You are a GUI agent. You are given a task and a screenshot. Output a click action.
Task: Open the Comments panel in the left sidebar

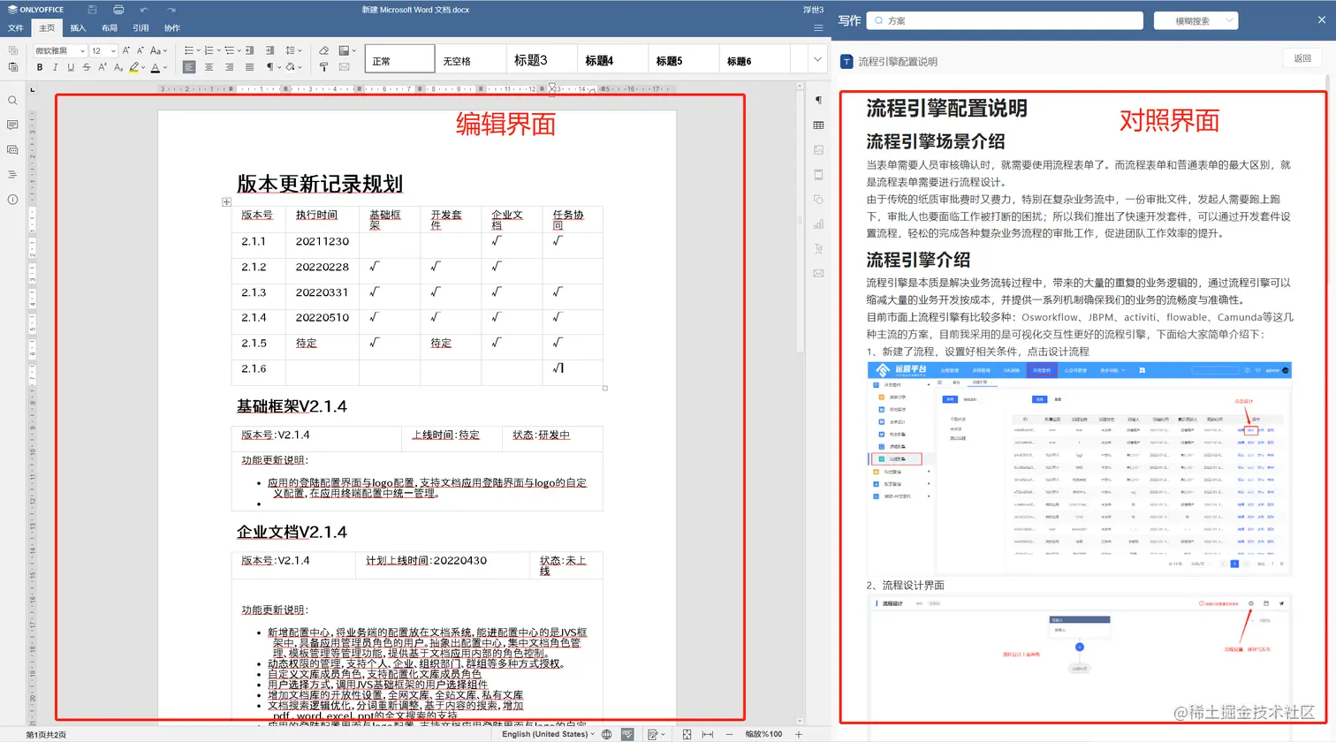coord(12,125)
